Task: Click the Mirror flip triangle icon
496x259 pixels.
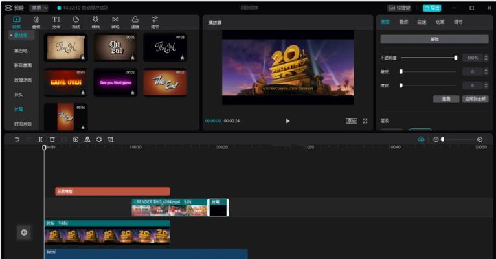Action: tap(87, 139)
